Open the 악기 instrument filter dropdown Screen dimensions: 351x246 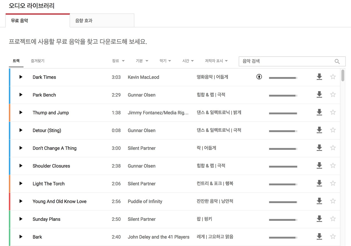click(x=165, y=61)
